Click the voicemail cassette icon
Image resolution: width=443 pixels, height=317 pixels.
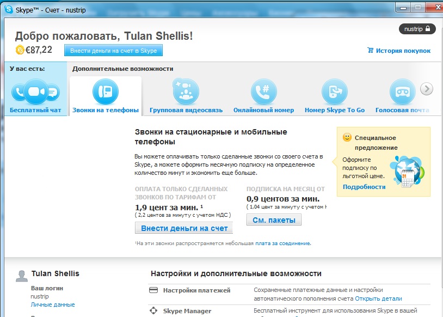point(403,92)
